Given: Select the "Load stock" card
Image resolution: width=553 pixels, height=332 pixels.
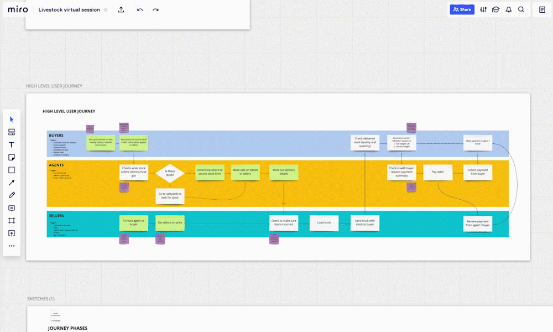Looking at the screenshot, I should [324, 223].
